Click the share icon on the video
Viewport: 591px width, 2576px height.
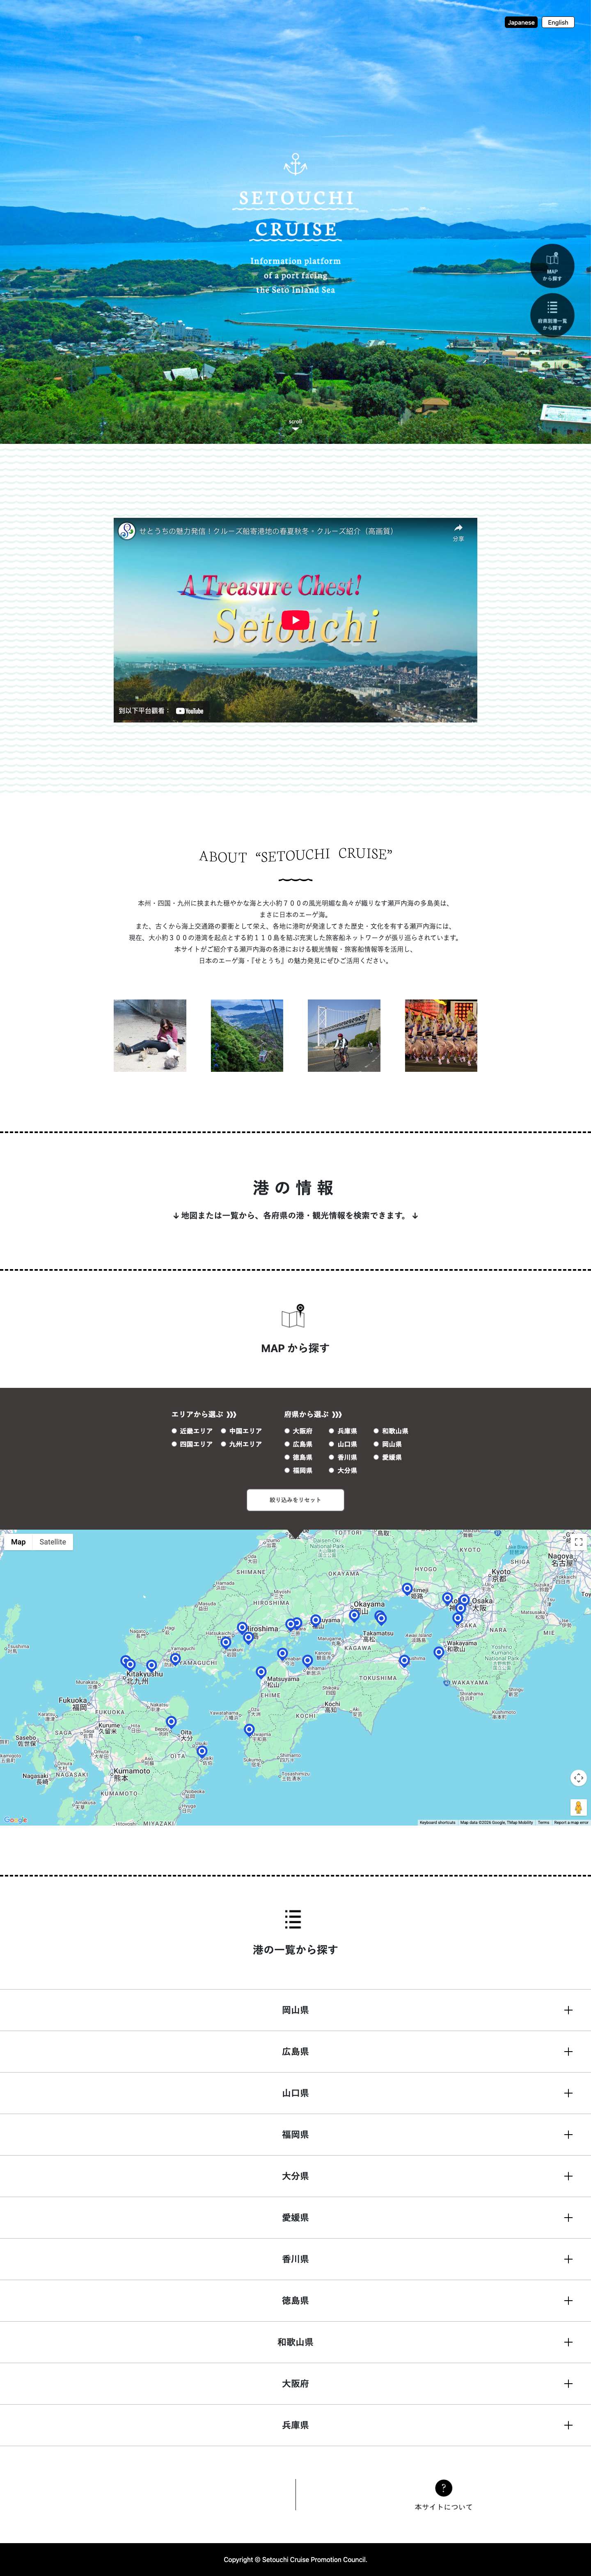pos(458,531)
